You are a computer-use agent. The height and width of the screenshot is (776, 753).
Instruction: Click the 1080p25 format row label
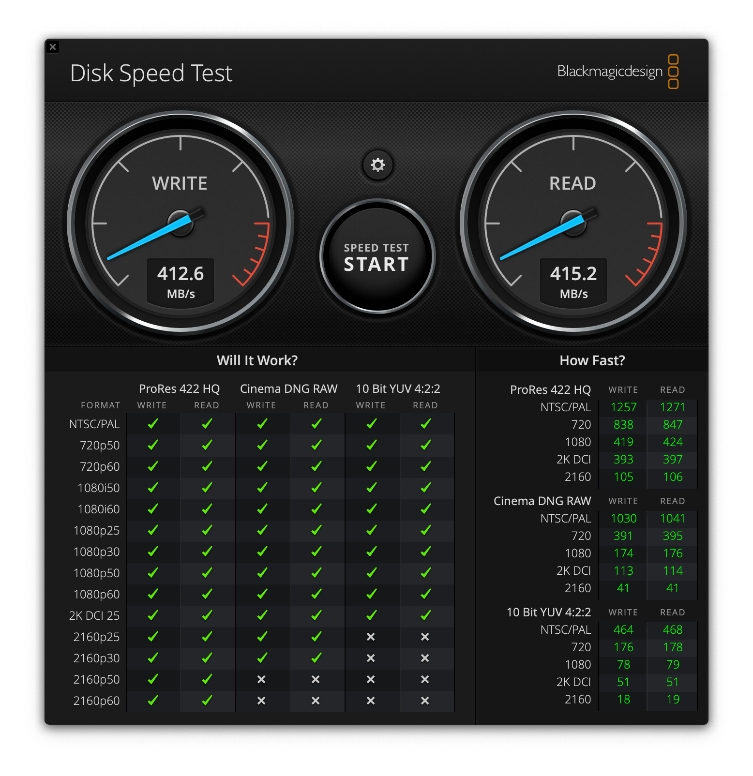96,530
